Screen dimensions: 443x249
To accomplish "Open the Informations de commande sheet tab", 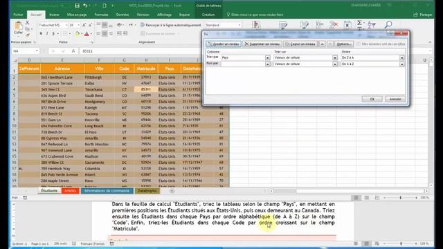I will point(107,191).
